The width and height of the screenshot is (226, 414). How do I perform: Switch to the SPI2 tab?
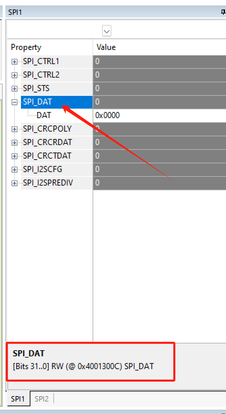(x=42, y=399)
